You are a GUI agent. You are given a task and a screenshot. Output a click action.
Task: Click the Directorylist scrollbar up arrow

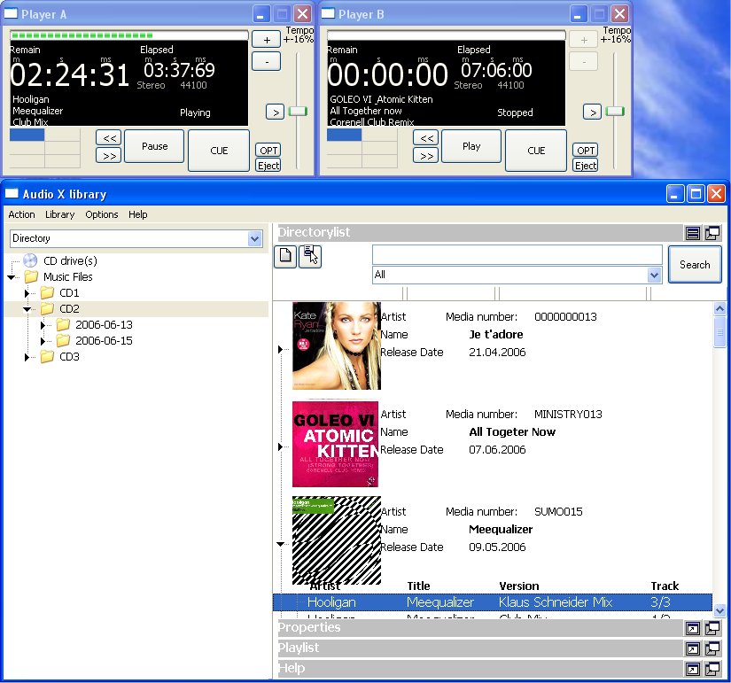click(719, 308)
